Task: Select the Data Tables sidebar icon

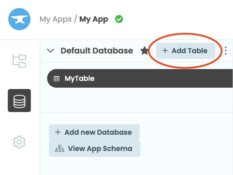Action: (x=19, y=101)
